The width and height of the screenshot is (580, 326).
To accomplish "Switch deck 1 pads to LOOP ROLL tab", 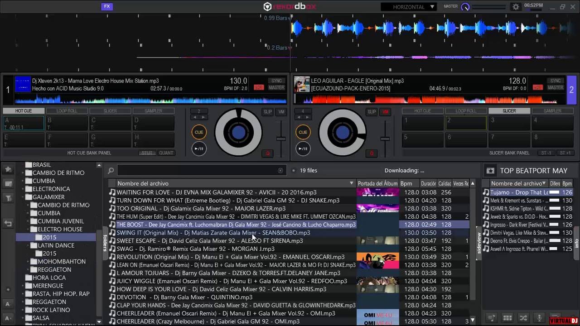I will (x=67, y=111).
